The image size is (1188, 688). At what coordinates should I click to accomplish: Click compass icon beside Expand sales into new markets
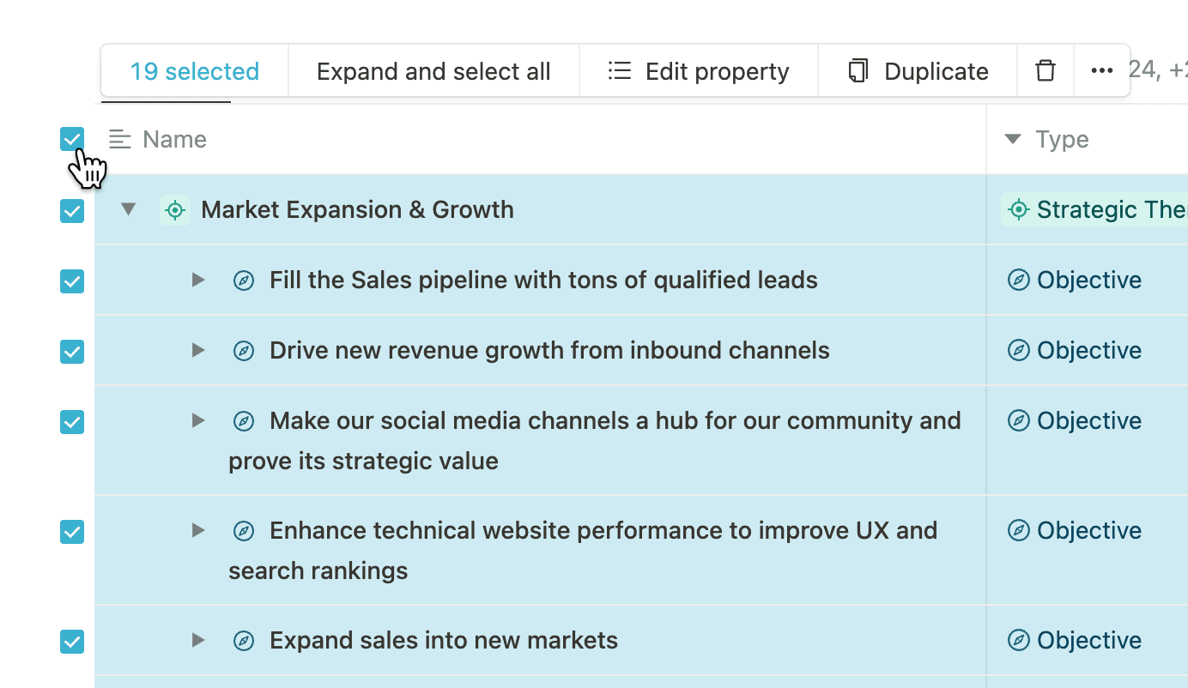point(244,641)
